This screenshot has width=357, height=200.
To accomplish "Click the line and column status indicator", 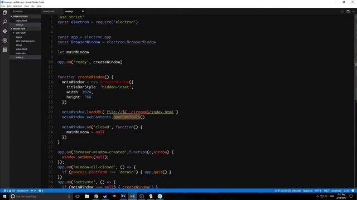I will coord(288,191).
